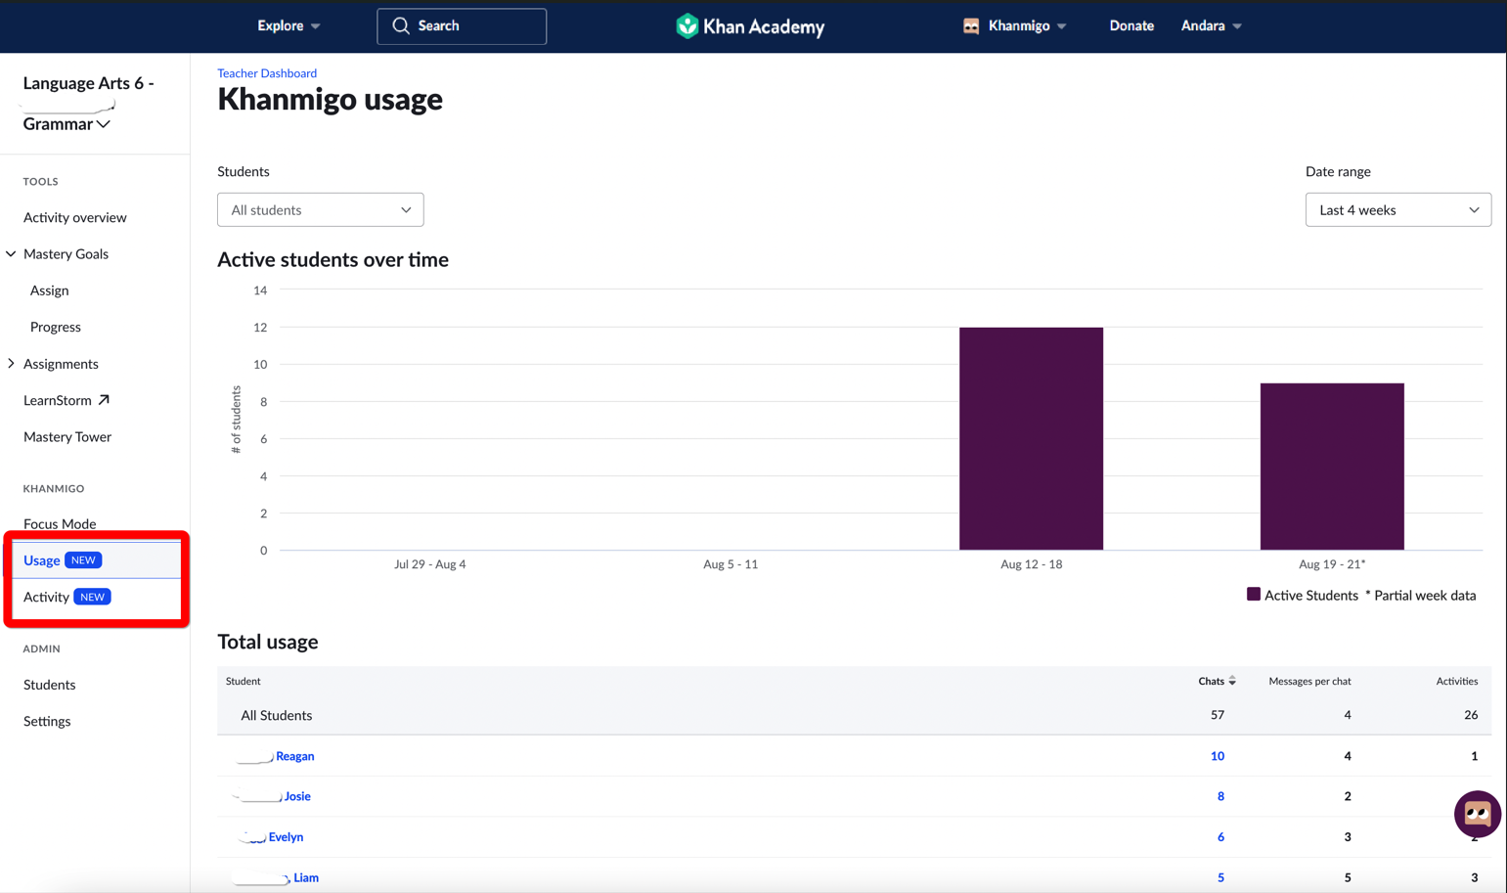Click Josie's chat count 8
This screenshot has width=1507, height=893.
click(x=1220, y=796)
